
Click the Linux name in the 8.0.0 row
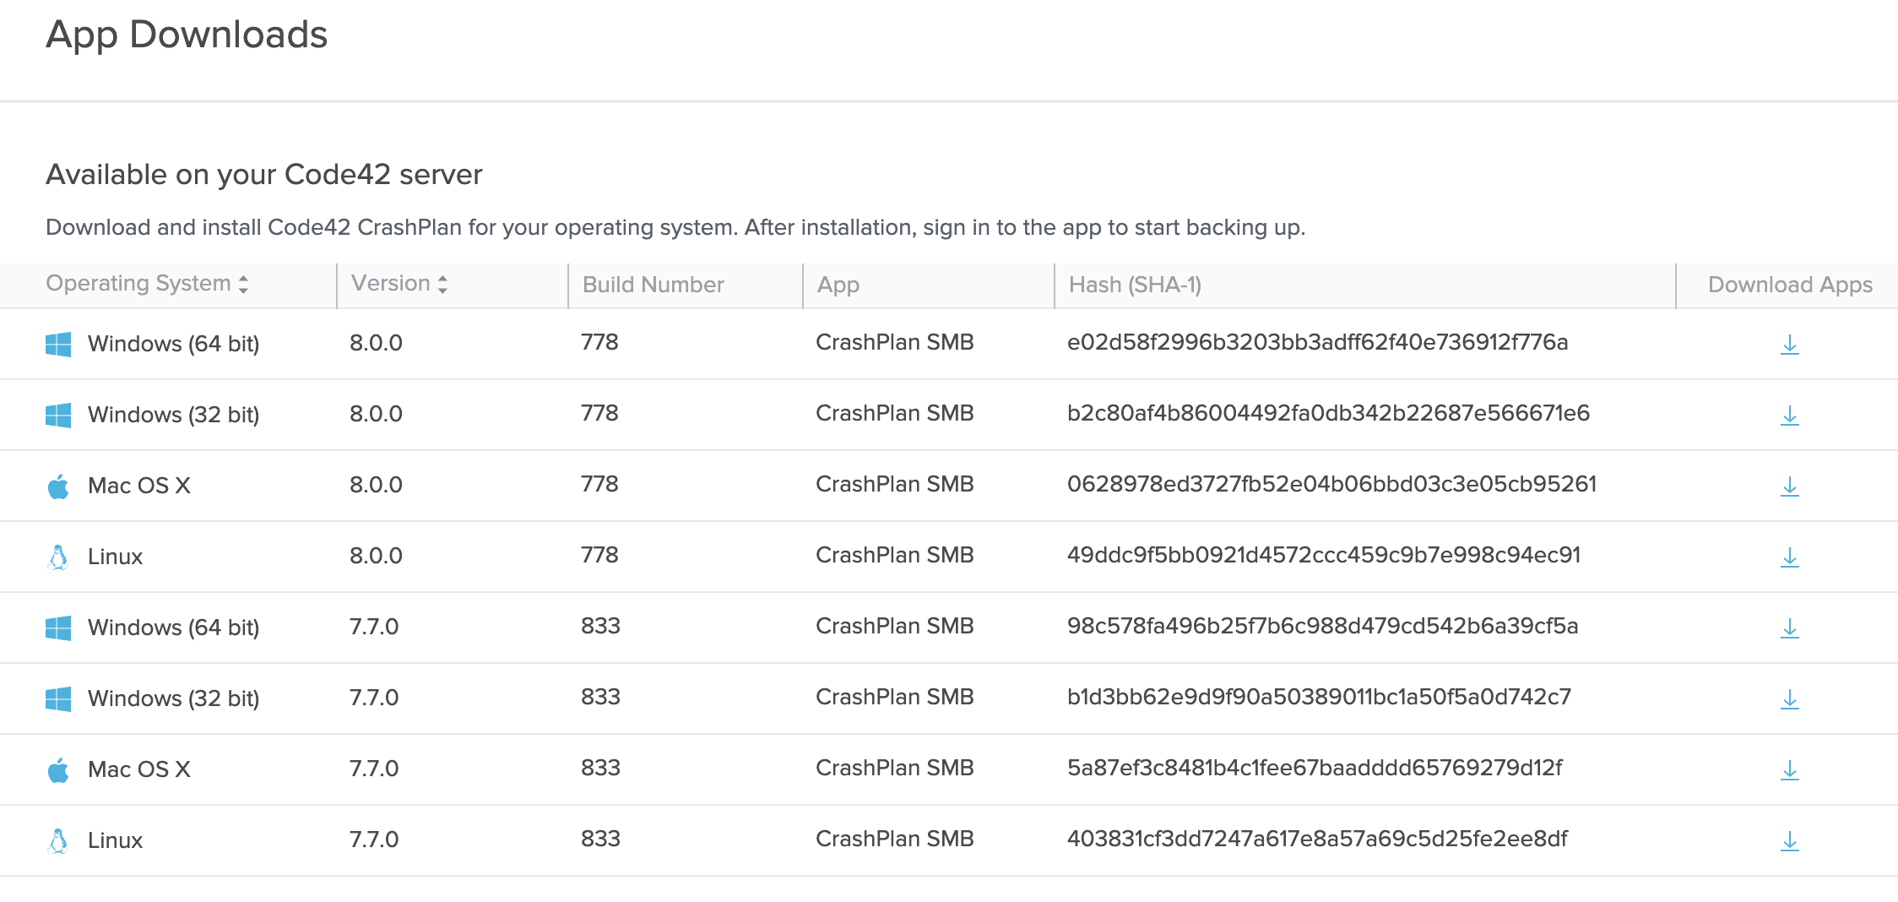coord(116,557)
